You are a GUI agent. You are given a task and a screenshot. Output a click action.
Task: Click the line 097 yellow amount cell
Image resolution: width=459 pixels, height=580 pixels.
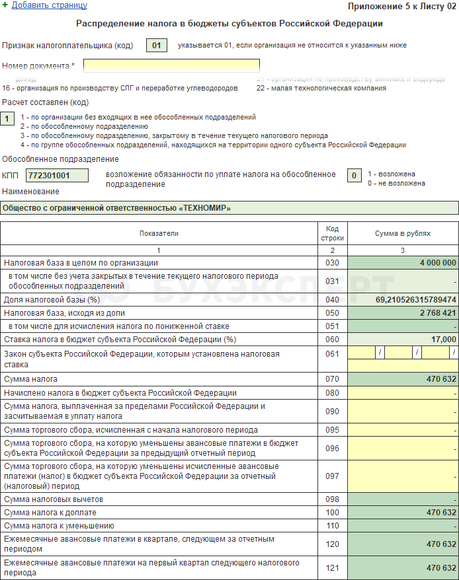pos(403,476)
